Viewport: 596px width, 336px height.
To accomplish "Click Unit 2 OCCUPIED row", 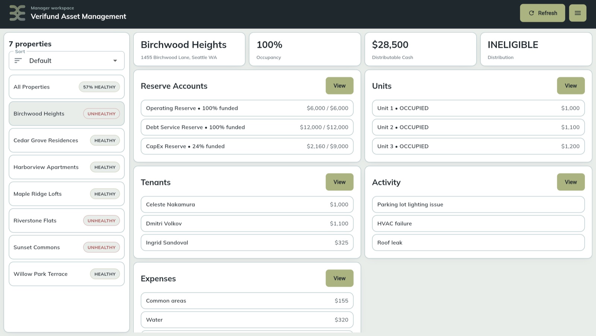I will click(478, 127).
